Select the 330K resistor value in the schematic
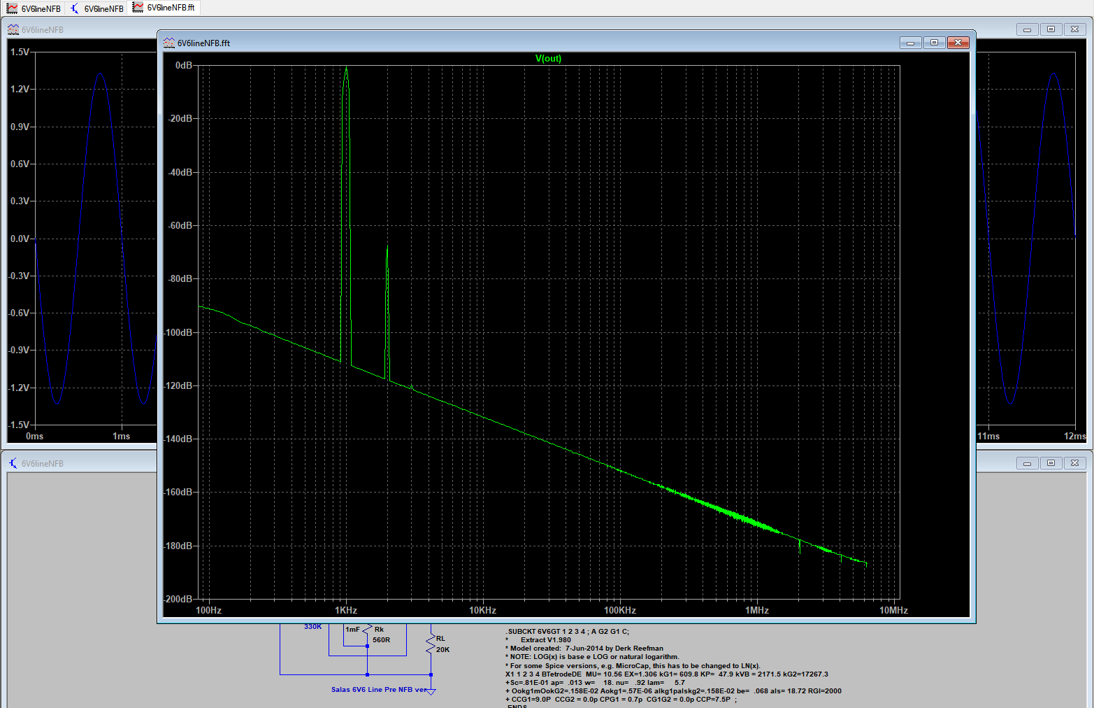 click(312, 626)
